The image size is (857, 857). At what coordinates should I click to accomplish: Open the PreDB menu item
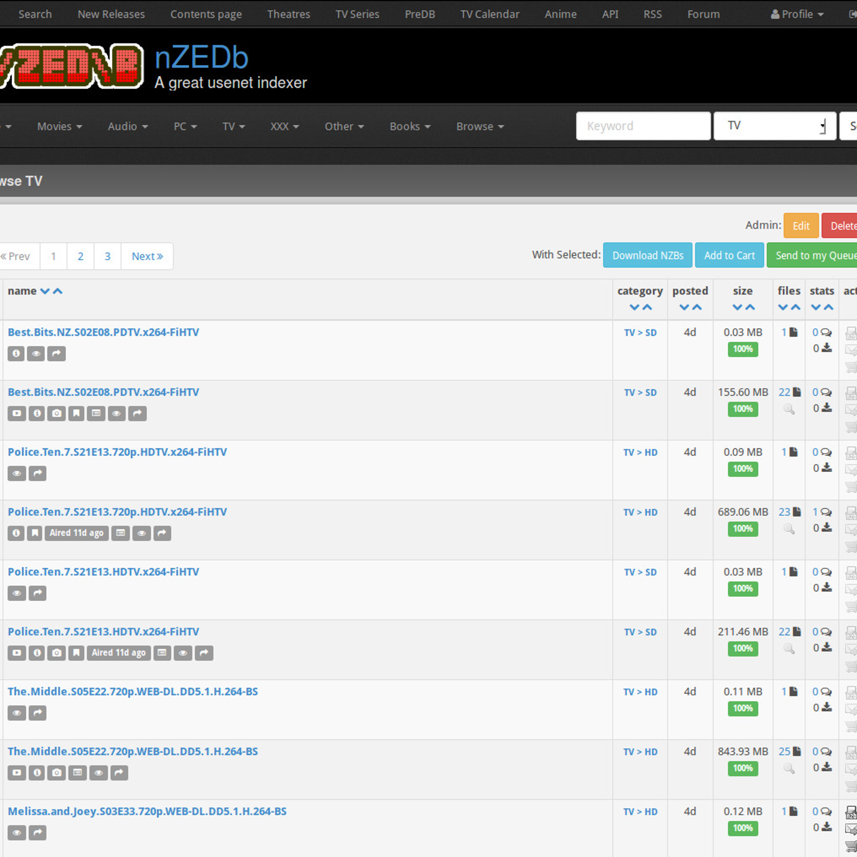[420, 14]
